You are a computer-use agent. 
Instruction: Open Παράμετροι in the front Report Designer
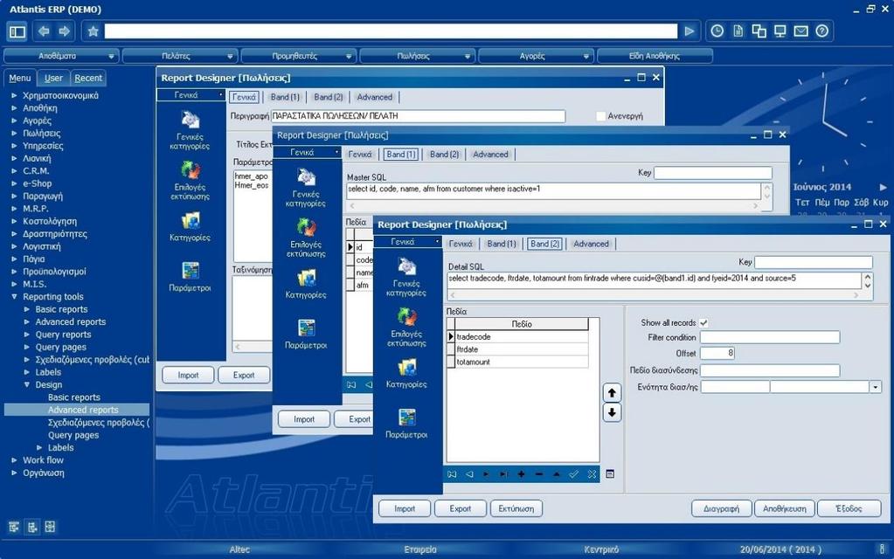pyautogui.click(x=406, y=424)
